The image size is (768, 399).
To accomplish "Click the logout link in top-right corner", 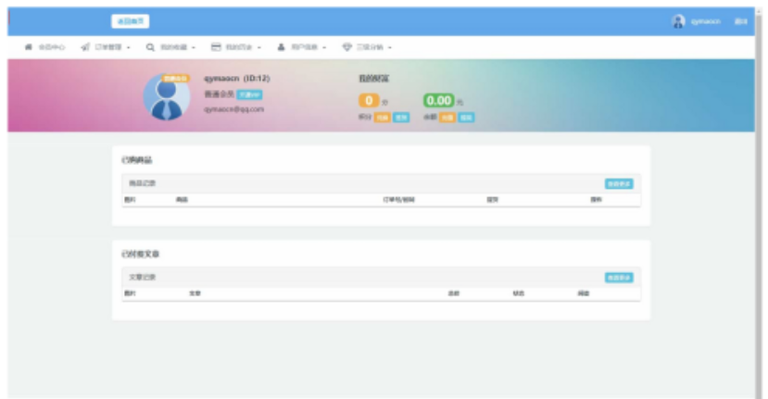I will click(x=740, y=21).
